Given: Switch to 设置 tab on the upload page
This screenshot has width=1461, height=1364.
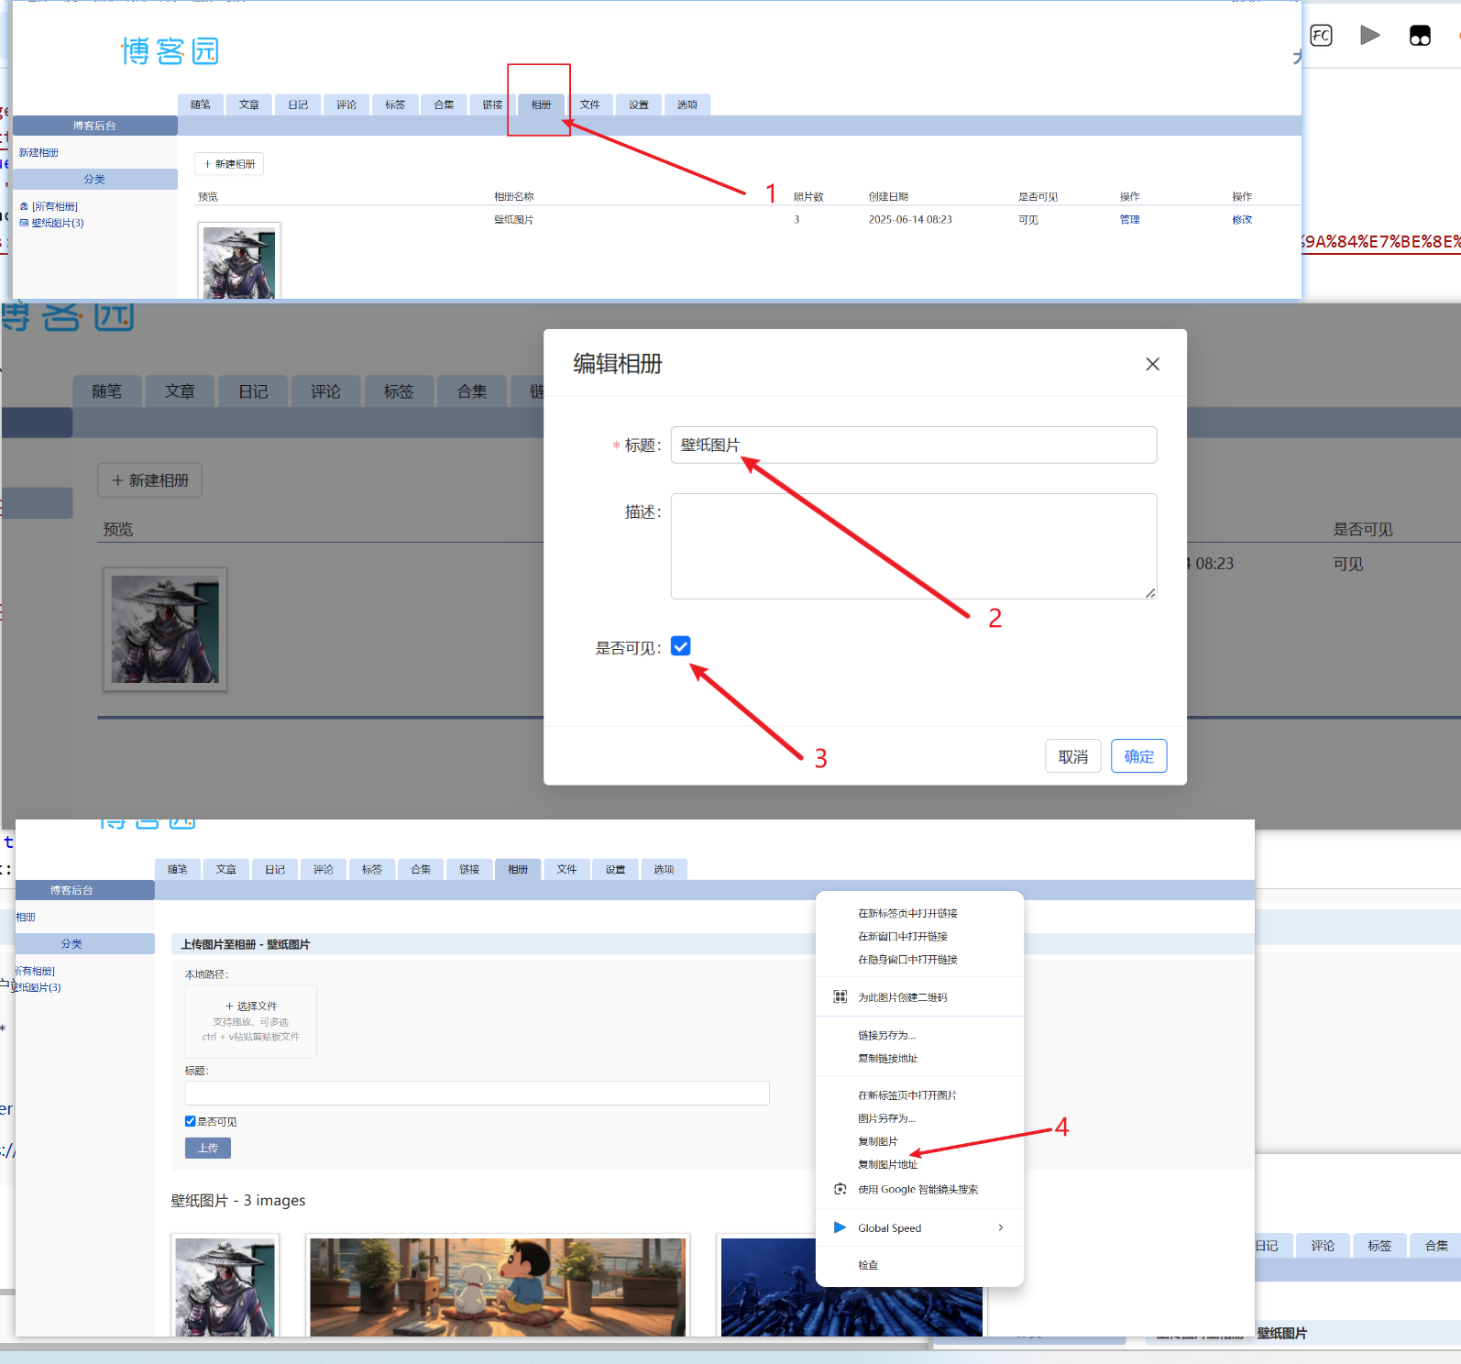Looking at the screenshot, I should [x=615, y=869].
